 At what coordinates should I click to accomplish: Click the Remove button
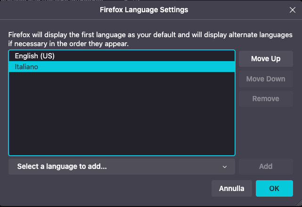pyautogui.click(x=266, y=99)
